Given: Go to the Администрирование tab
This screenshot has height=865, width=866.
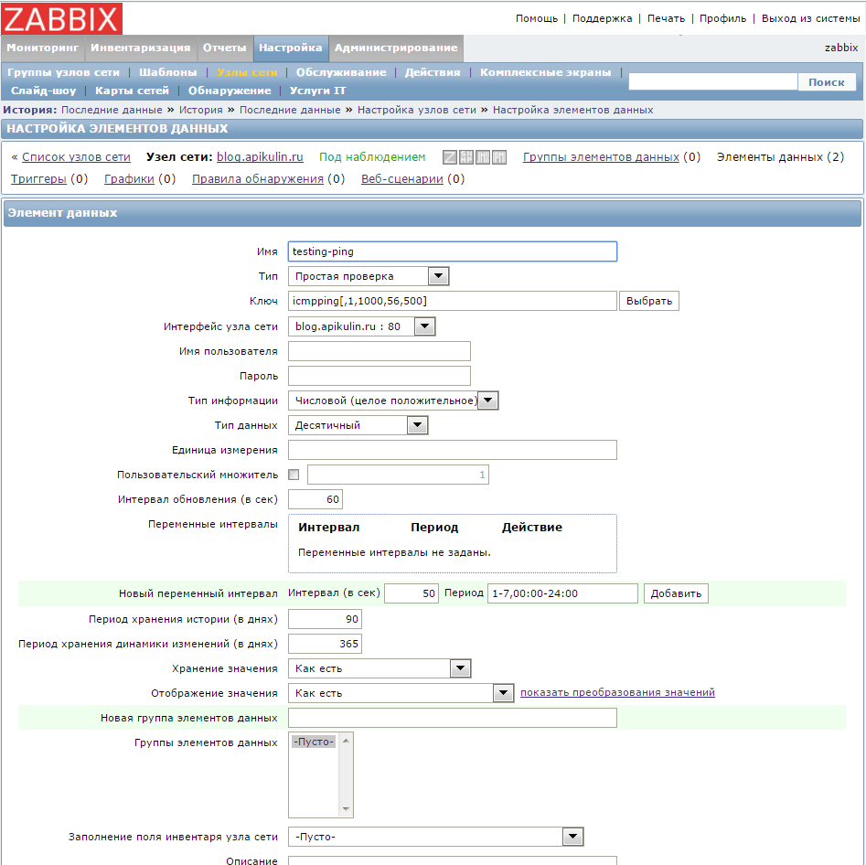Looking at the screenshot, I should point(396,48).
